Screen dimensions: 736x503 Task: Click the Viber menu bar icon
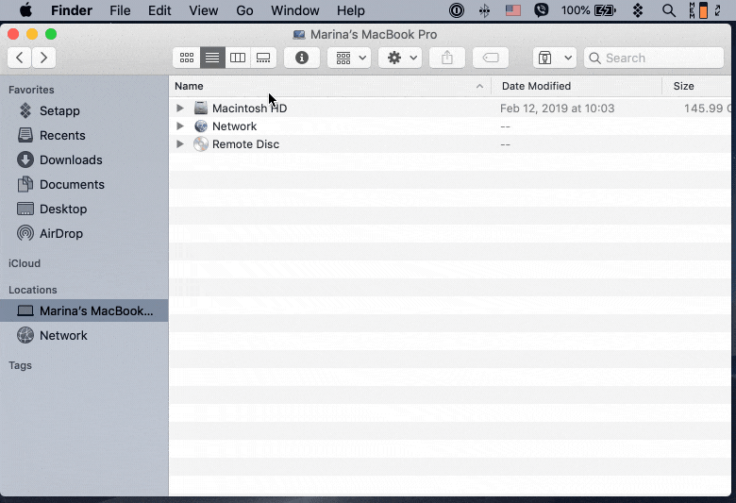point(542,10)
